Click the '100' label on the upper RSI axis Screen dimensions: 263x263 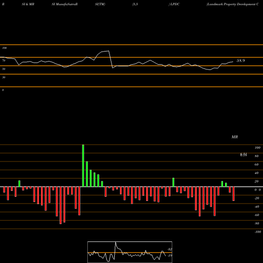[x=4, y=48]
